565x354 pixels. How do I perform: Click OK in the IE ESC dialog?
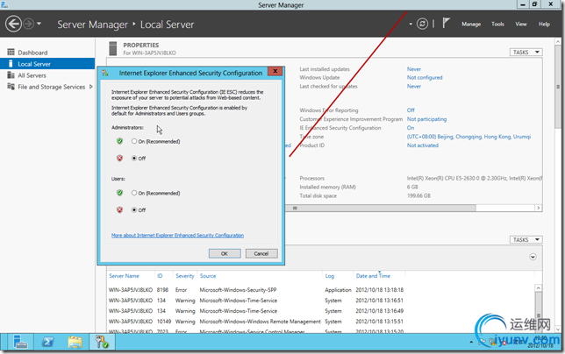tap(225, 253)
